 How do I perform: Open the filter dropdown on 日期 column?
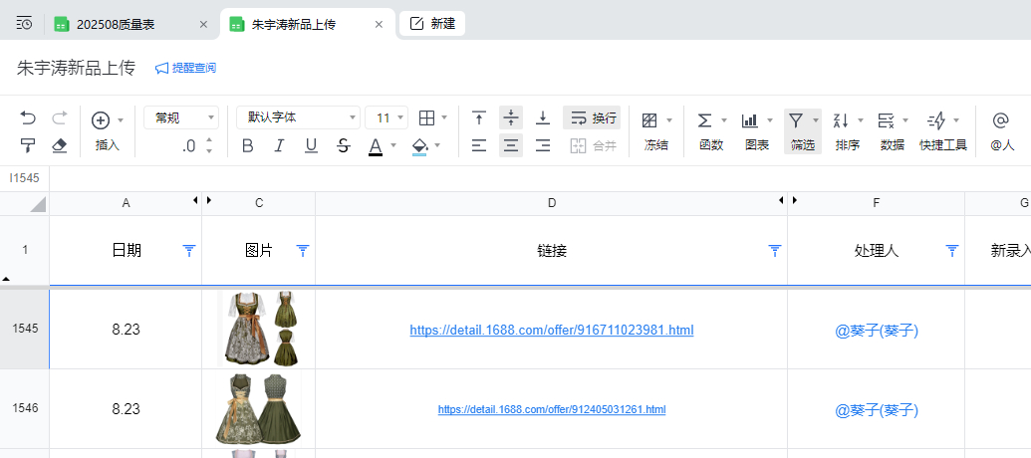click(189, 251)
